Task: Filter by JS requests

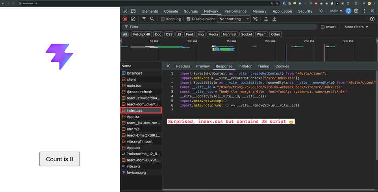Action: (x=179, y=35)
